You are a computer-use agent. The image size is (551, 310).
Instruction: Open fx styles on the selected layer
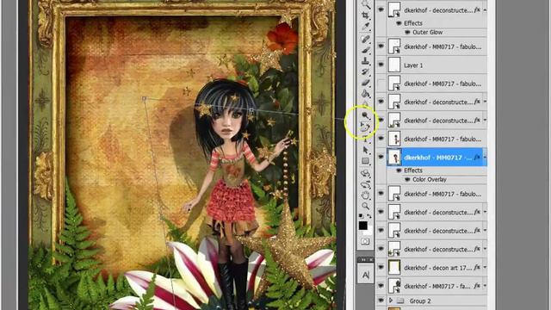click(477, 158)
